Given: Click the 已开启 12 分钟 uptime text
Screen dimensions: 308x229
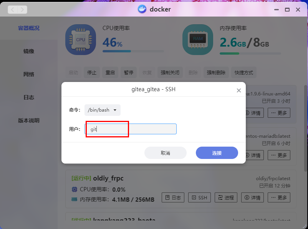Looking at the screenshot, I should pyautogui.click(x=275, y=186).
